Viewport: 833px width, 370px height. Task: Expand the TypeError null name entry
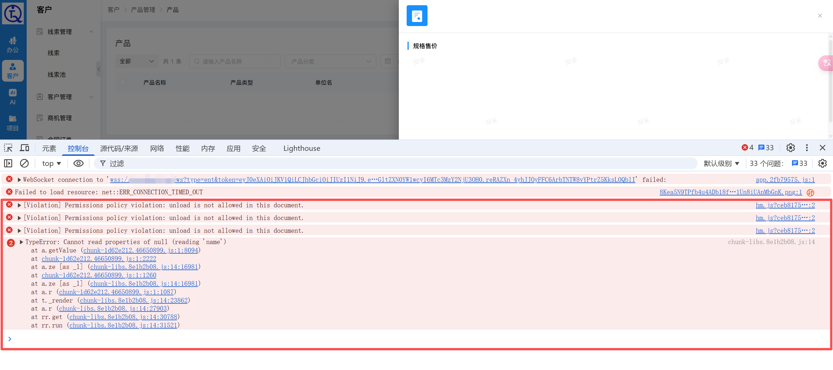click(21, 242)
